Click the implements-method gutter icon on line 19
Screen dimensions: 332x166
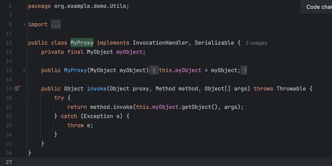[17, 89]
